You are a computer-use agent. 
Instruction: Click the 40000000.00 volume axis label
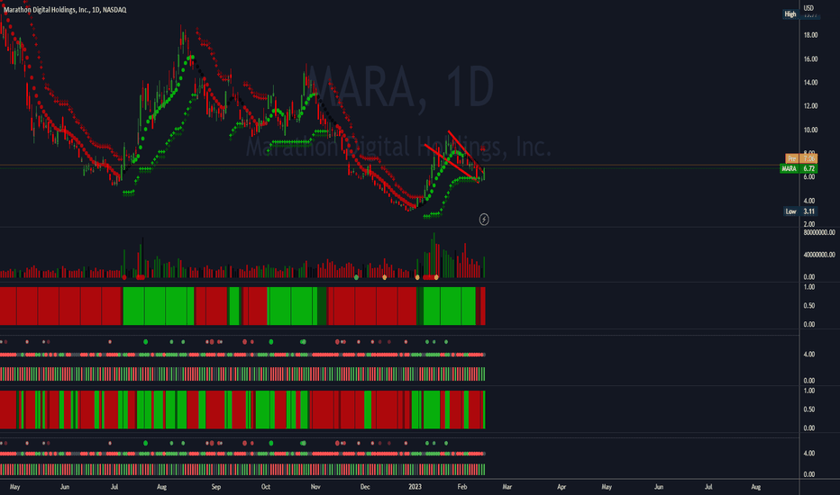tap(819, 256)
